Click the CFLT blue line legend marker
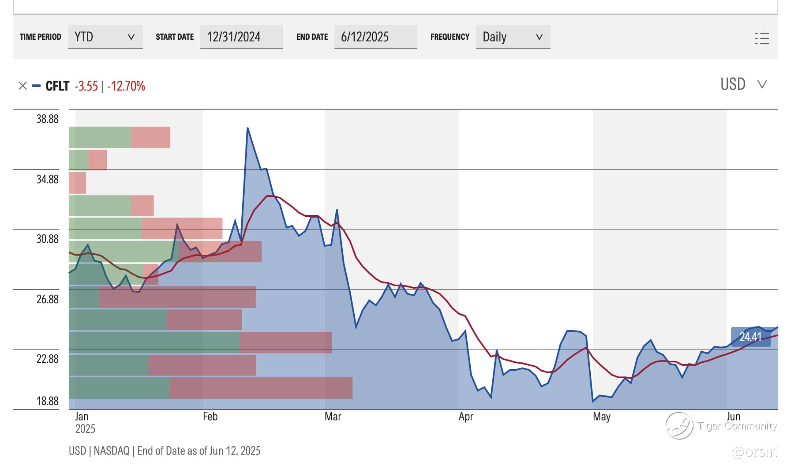 (37, 86)
